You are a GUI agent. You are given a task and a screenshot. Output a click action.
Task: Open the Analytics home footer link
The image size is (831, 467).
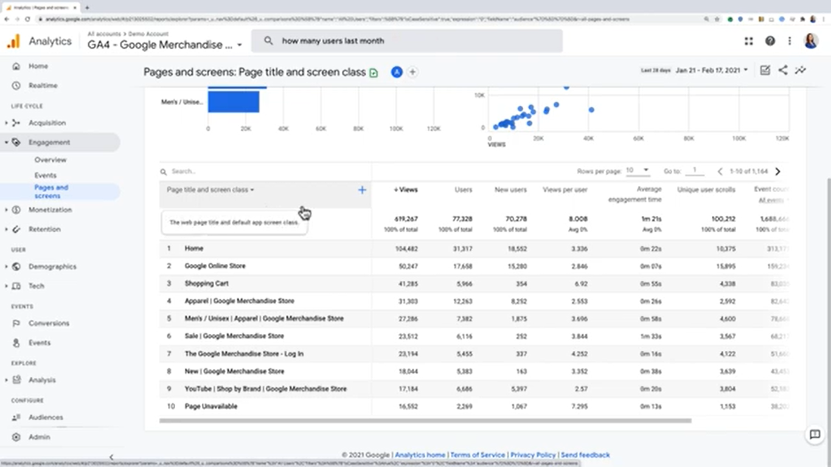coord(420,455)
